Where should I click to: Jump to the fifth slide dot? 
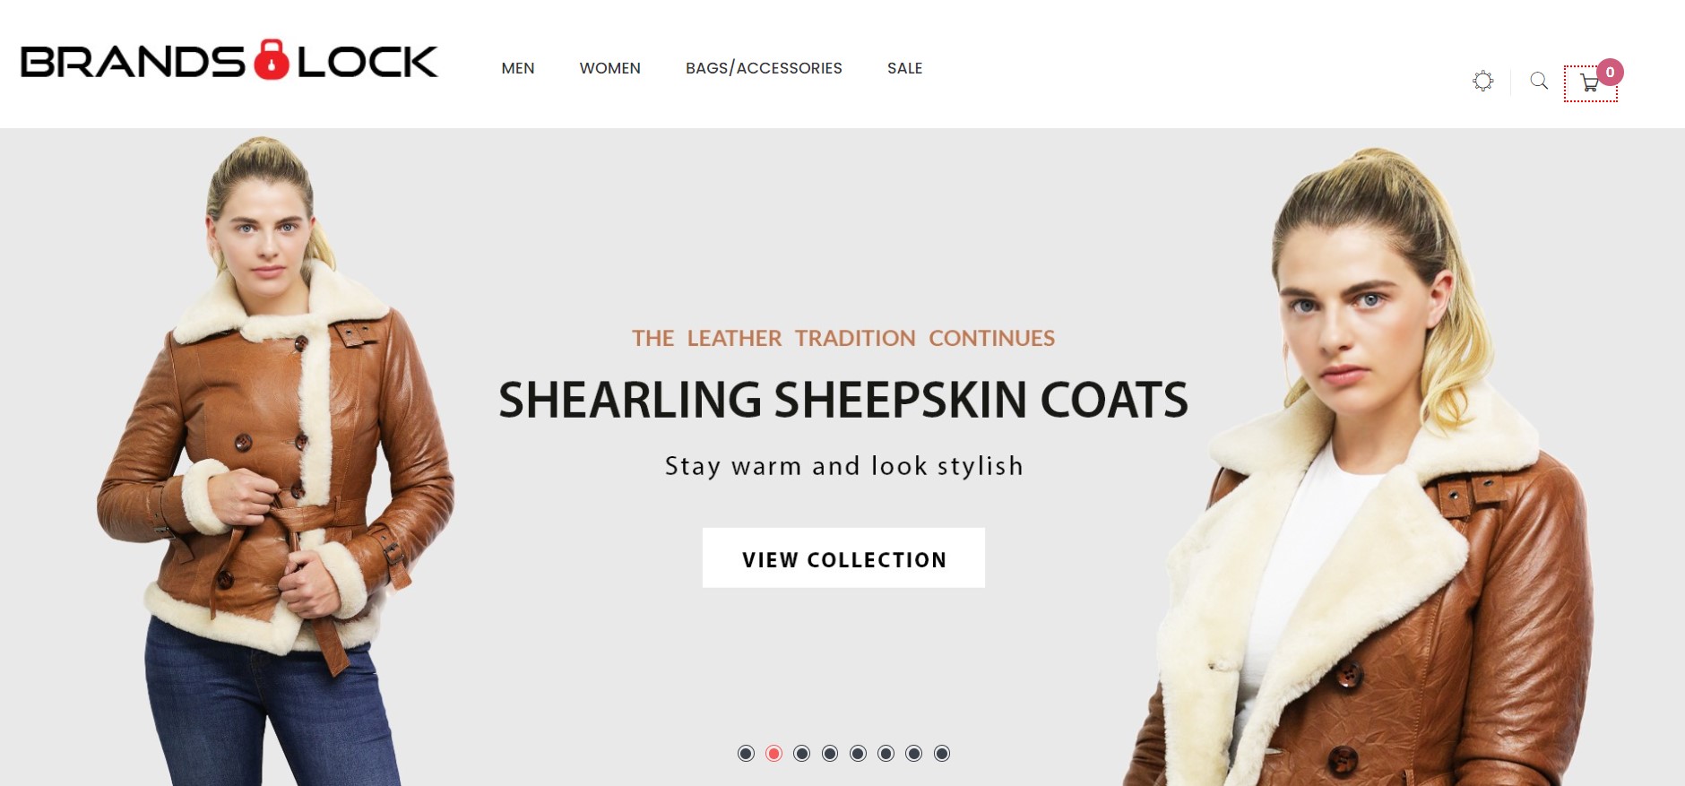tap(858, 753)
